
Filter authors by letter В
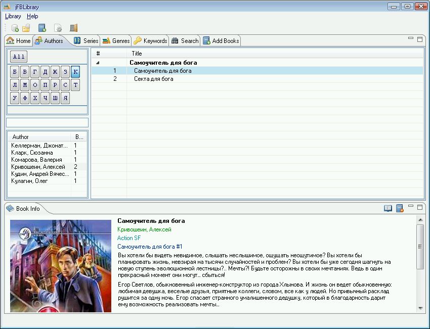[25, 72]
